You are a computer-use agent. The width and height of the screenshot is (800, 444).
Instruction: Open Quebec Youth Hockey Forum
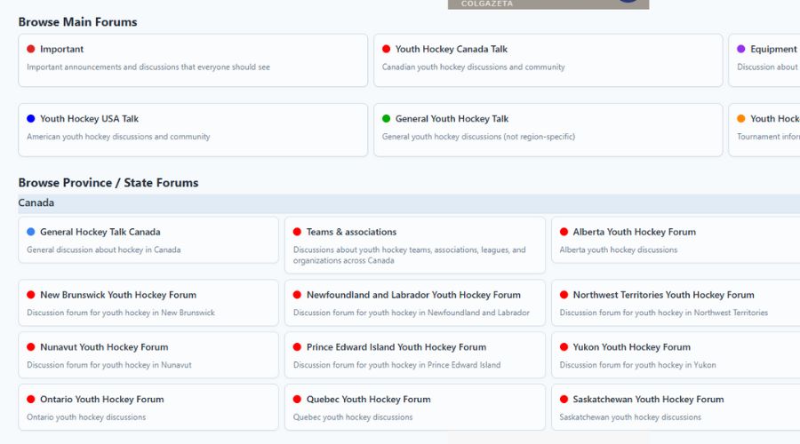coord(415,408)
